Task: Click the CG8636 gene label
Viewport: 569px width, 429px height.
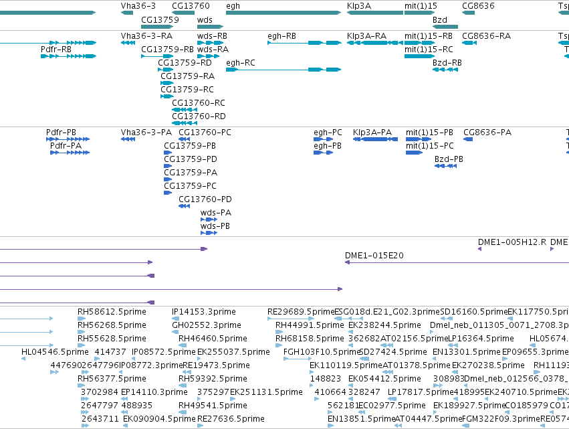Action: point(478,6)
